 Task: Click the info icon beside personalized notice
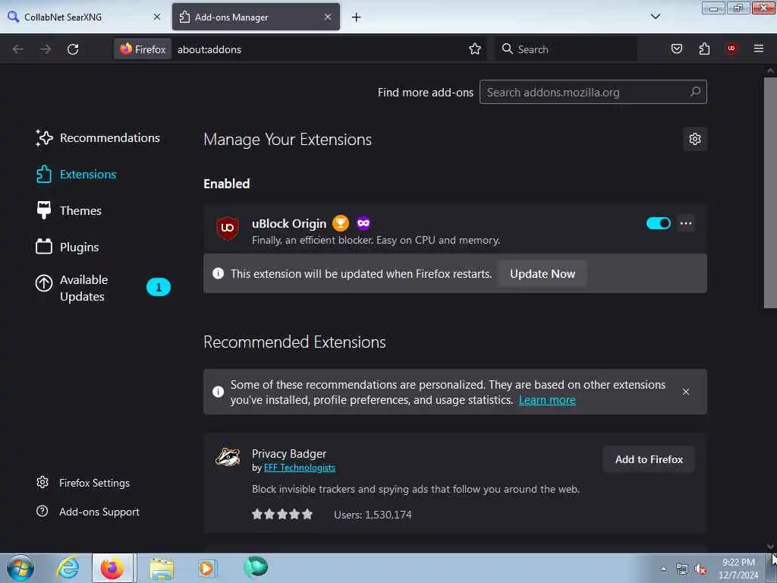218,392
